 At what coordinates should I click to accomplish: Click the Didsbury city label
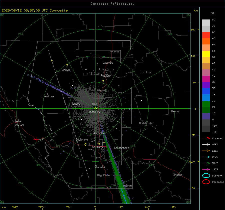click(94, 112)
